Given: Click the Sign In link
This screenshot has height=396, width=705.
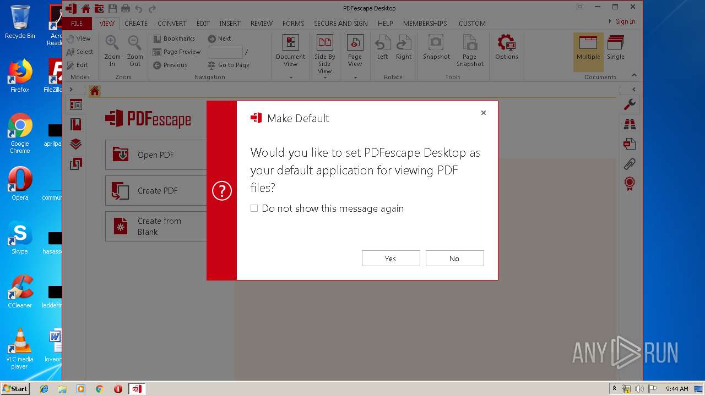Looking at the screenshot, I should [625, 21].
